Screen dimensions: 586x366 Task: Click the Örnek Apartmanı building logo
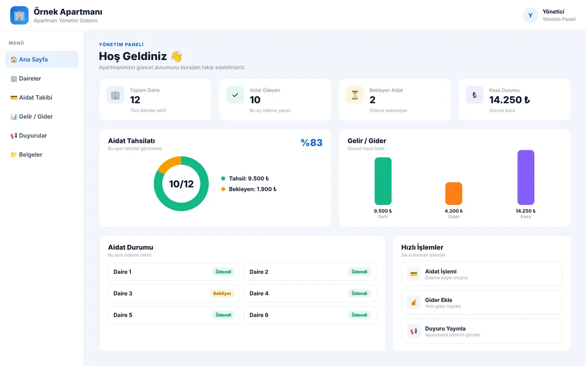pos(20,16)
